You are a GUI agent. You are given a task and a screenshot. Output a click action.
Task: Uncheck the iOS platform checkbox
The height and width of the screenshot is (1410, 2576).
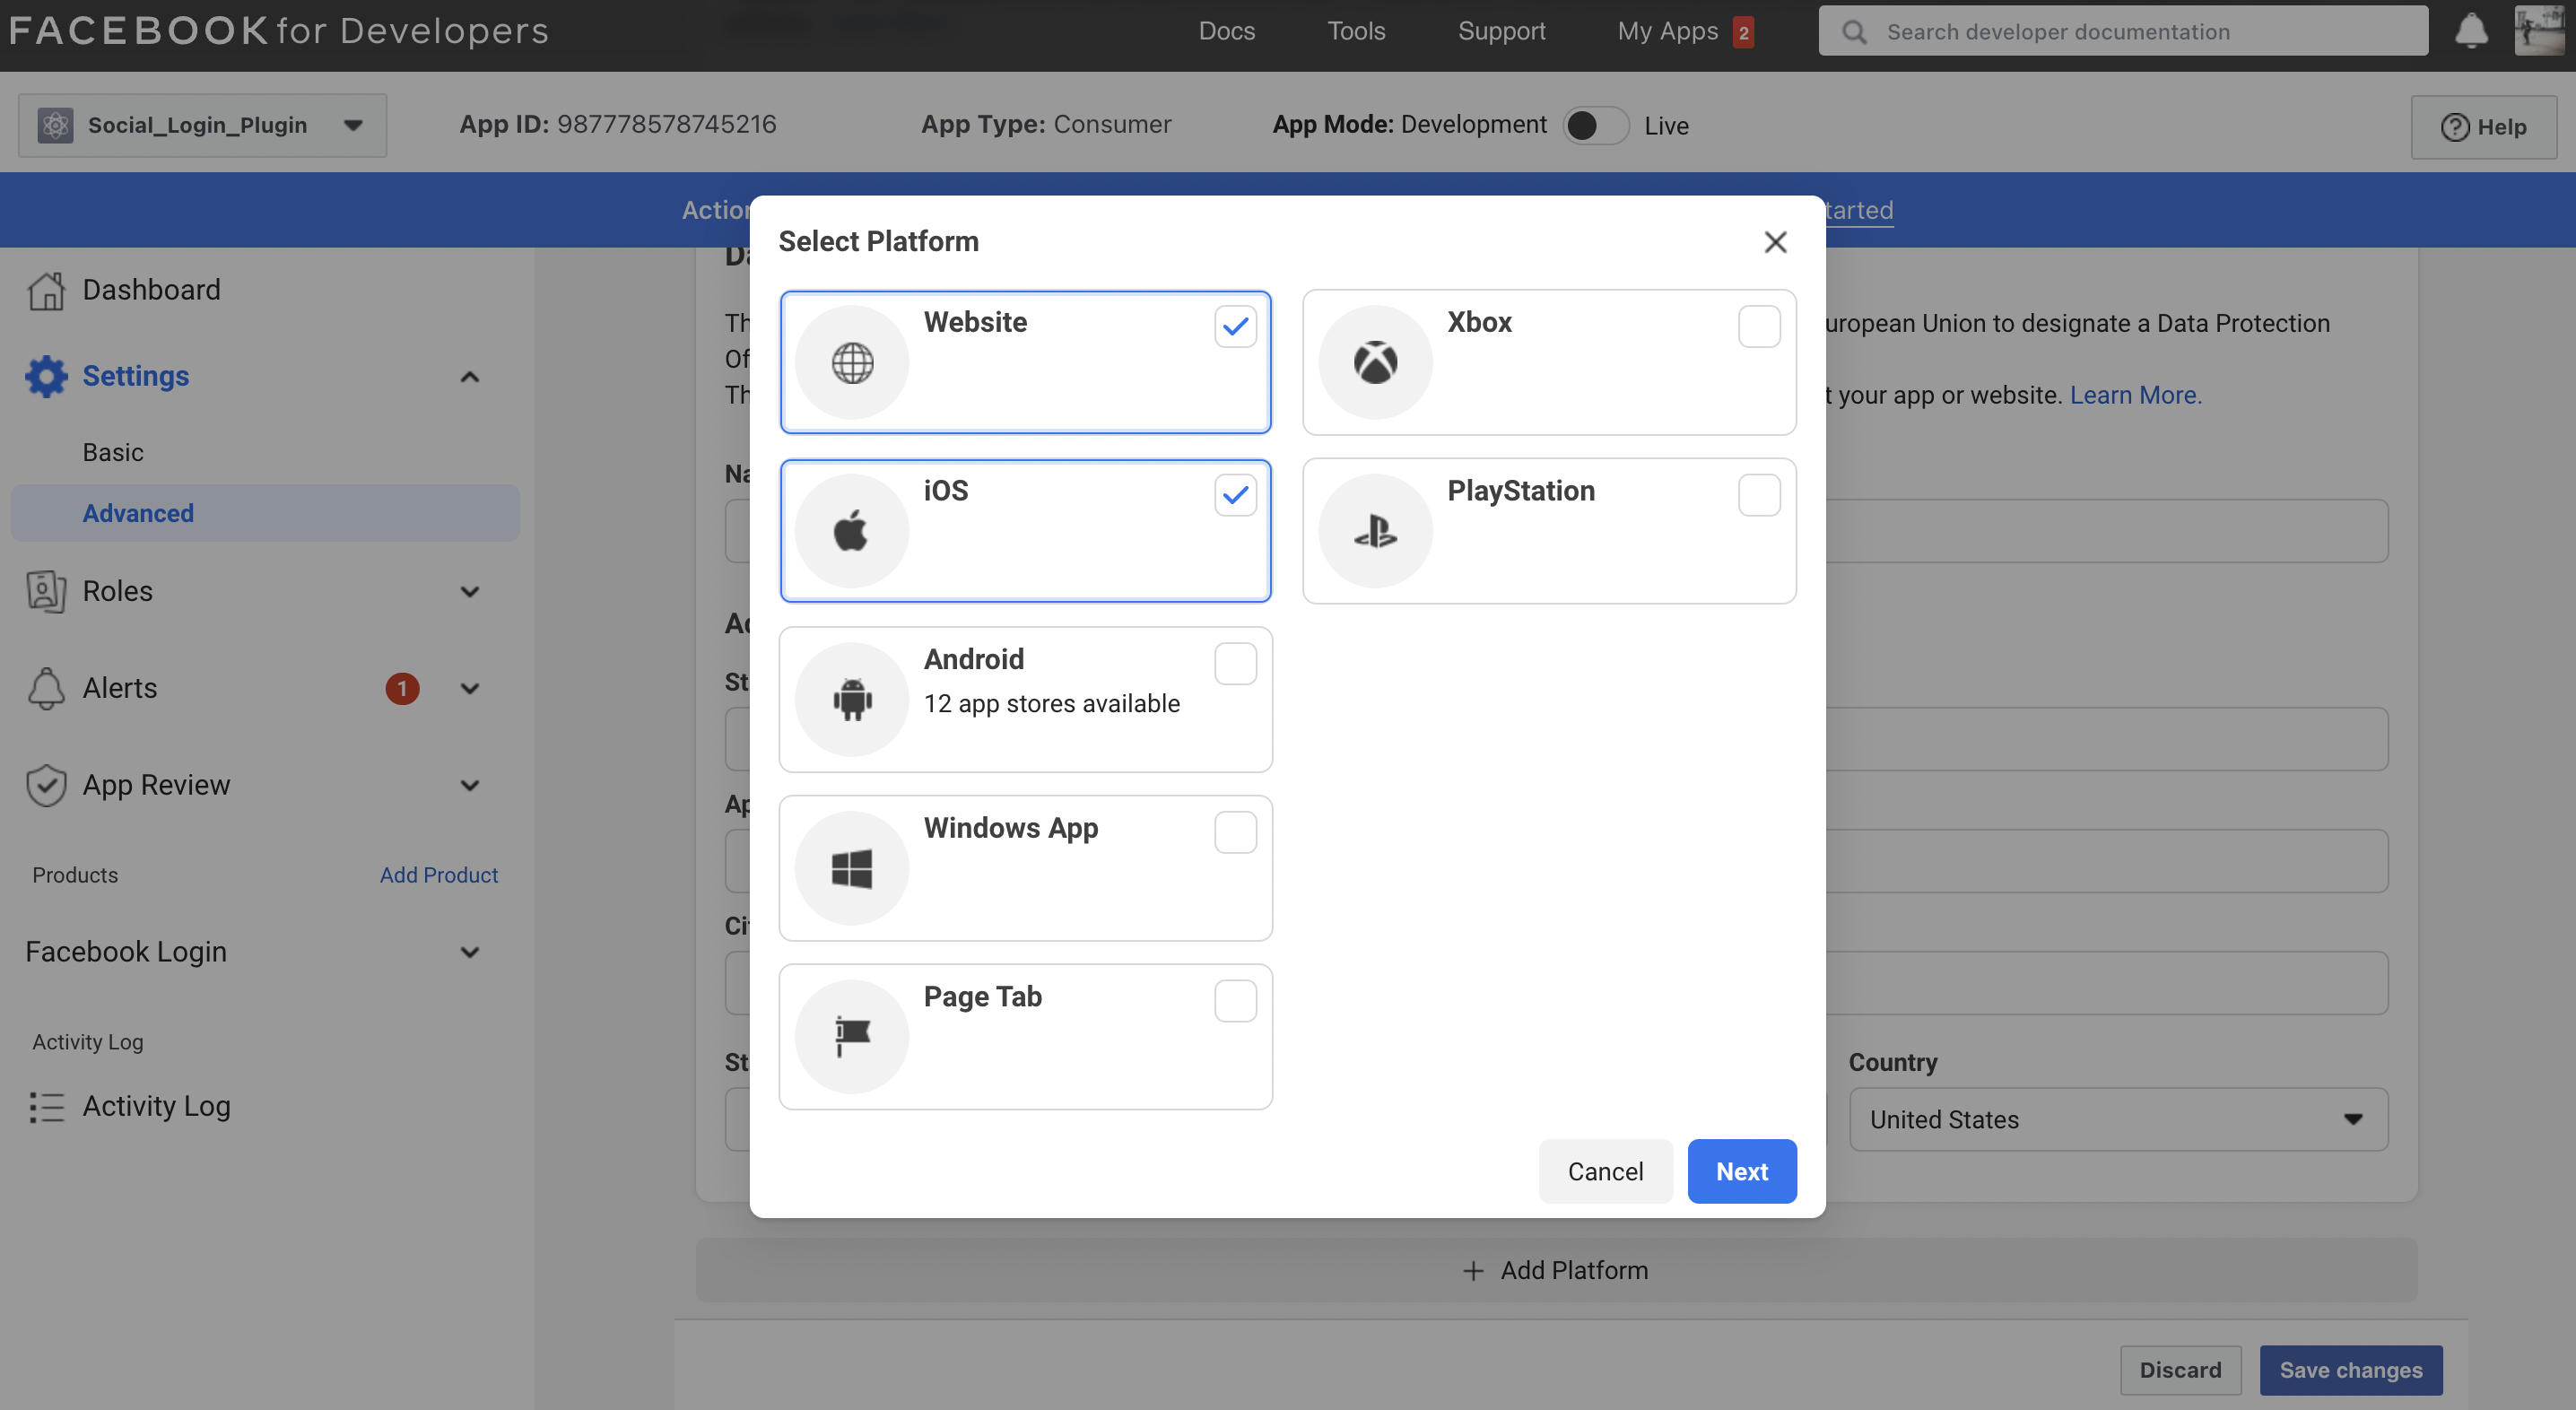1235,495
